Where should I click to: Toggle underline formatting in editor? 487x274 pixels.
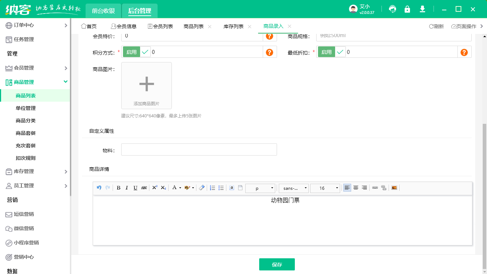[135, 188]
